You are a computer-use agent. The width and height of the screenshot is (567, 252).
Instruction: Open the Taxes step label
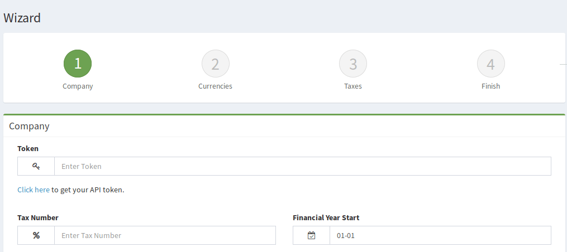(x=353, y=86)
